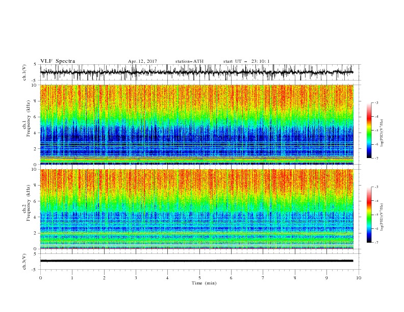Click time axis tick label "3"

coord(136,278)
